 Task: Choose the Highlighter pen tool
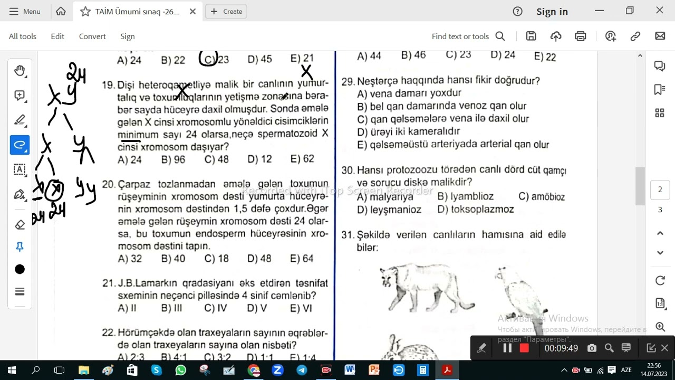20,120
